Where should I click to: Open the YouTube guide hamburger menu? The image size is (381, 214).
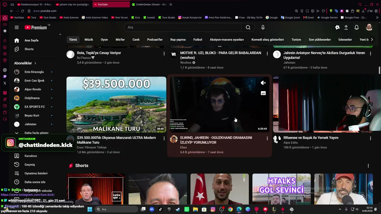17,27
